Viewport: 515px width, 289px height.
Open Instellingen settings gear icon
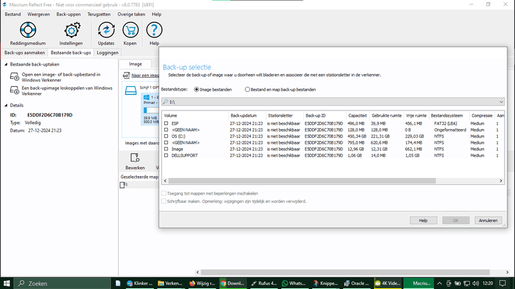72,30
